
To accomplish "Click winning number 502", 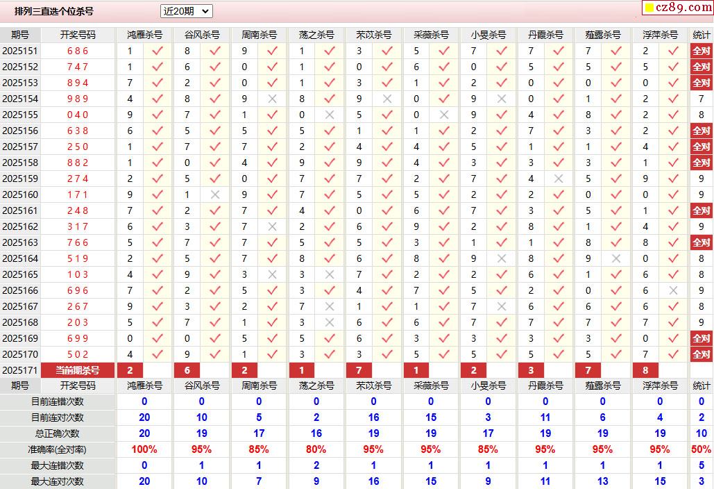I will click(78, 354).
